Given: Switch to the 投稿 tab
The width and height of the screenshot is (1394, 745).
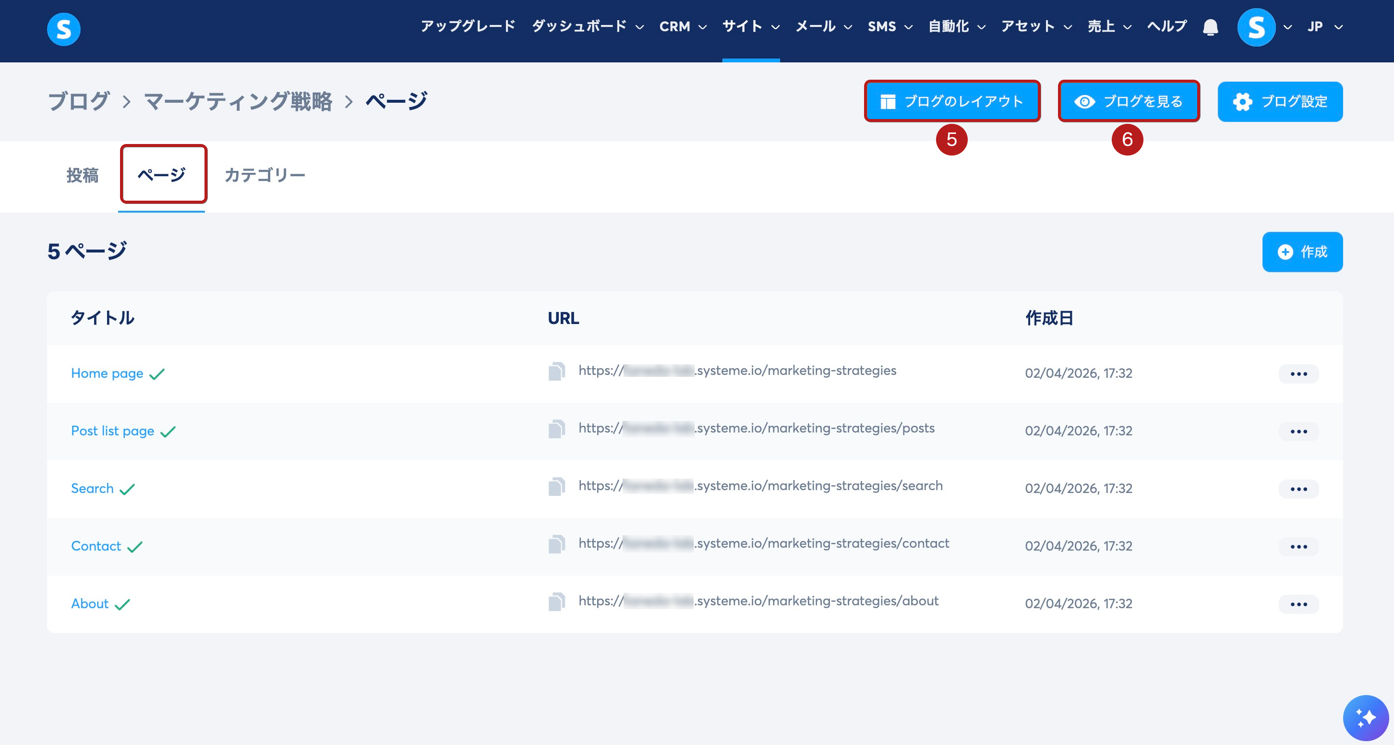Looking at the screenshot, I should coord(82,175).
